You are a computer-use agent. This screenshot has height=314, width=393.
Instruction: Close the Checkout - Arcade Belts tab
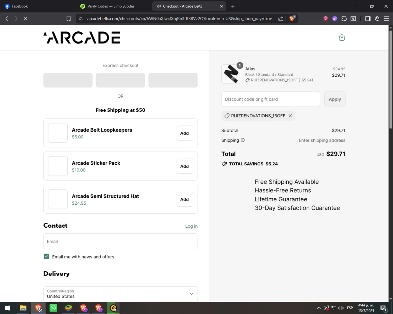[x=221, y=6]
